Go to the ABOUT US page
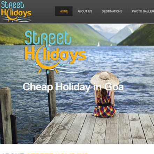This screenshot has width=154, height=154. (85, 11)
